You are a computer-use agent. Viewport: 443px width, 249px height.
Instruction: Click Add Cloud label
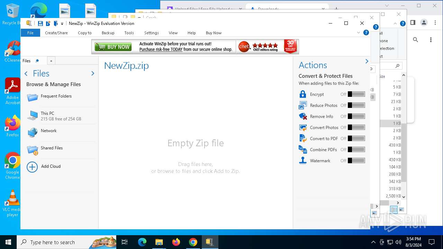51,166
